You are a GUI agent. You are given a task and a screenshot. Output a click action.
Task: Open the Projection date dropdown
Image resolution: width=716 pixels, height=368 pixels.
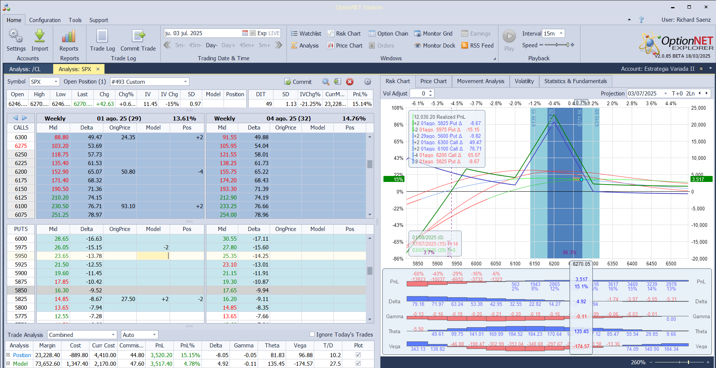tap(665, 94)
